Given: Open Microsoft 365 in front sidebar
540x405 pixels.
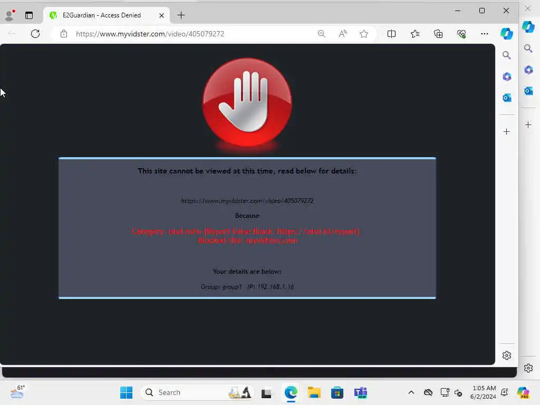Looking at the screenshot, I should point(507,76).
